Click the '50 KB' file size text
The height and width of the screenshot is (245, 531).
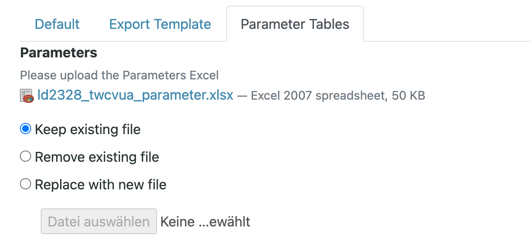point(409,95)
